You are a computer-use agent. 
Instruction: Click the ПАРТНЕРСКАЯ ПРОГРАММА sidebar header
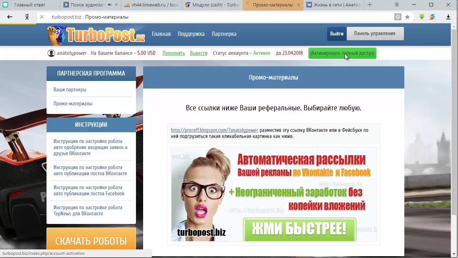(91, 73)
